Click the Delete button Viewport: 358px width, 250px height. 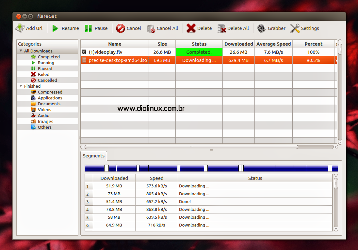[x=199, y=28]
